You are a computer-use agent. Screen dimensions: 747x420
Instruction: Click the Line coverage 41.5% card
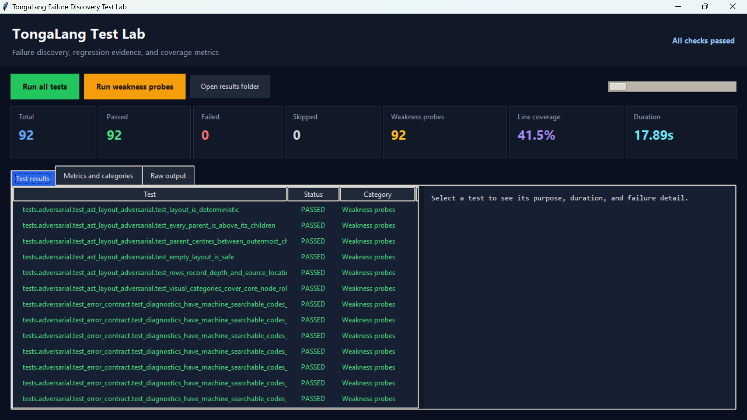tap(566, 132)
